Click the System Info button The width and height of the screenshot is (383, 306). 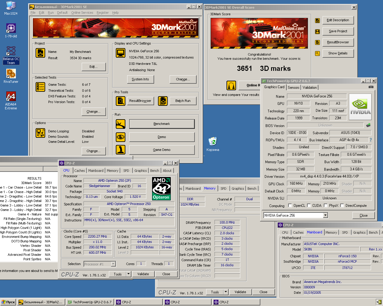pos(140,79)
